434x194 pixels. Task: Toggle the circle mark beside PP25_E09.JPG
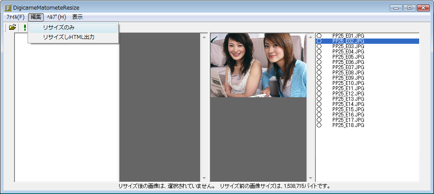tap(319, 78)
